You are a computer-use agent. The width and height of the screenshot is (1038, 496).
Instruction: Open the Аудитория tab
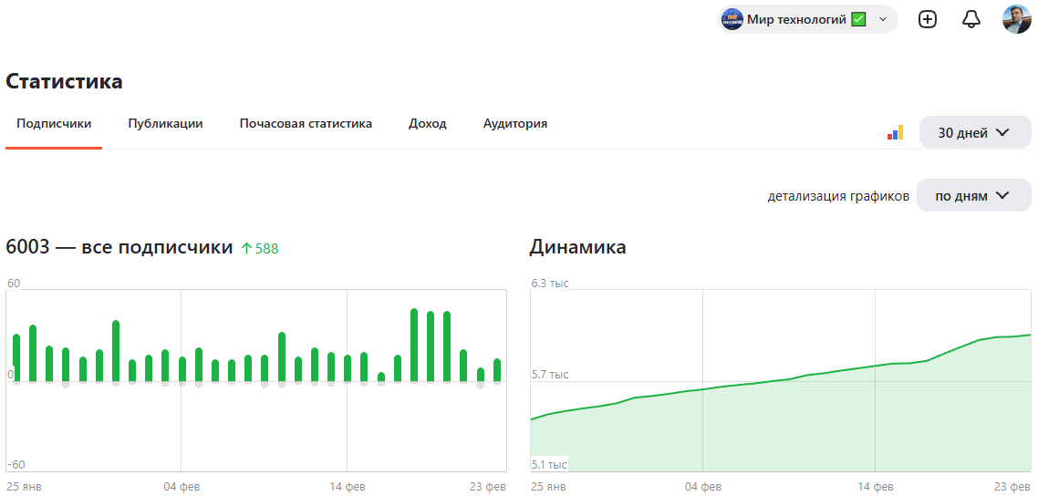[515, 124]
